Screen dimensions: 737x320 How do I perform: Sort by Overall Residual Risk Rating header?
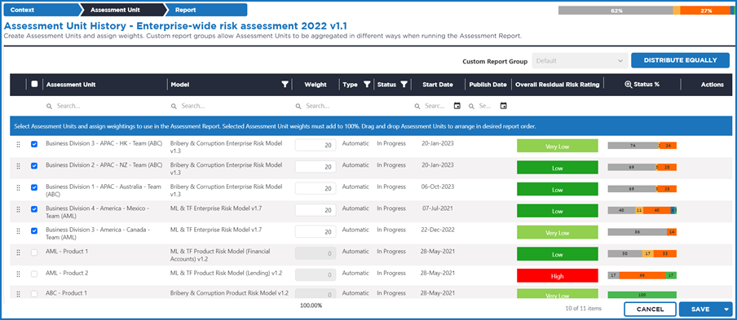click(x=557, y=85)
